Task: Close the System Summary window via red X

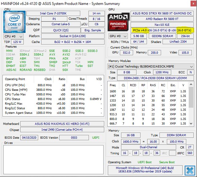Action: click(x=194, y=4)
